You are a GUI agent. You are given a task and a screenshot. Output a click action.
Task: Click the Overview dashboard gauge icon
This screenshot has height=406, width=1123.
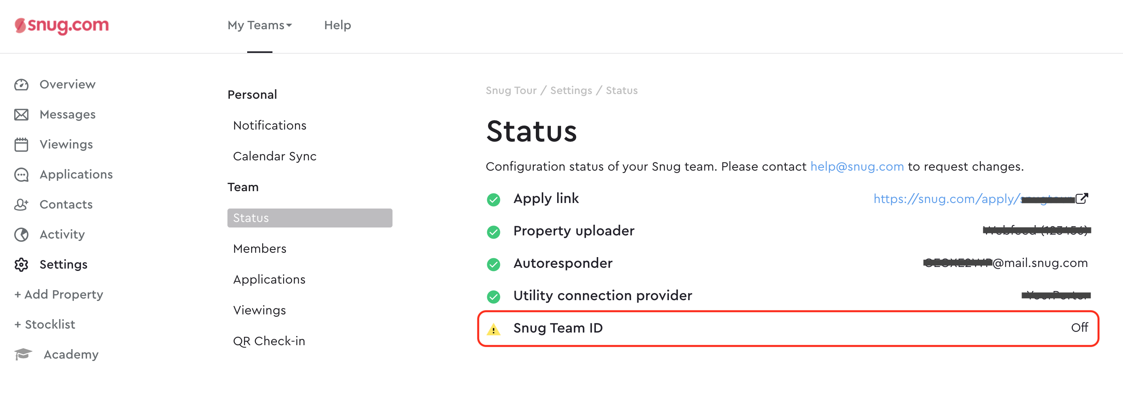(x=21, y=85)
